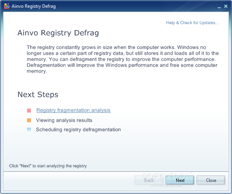The height and width of the screenshot is (194, 232).
Task: Open the Registry fragmentation analysis link
Action: coord(73,110)
